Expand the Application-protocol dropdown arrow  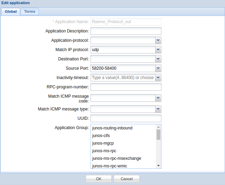point(158,40)
